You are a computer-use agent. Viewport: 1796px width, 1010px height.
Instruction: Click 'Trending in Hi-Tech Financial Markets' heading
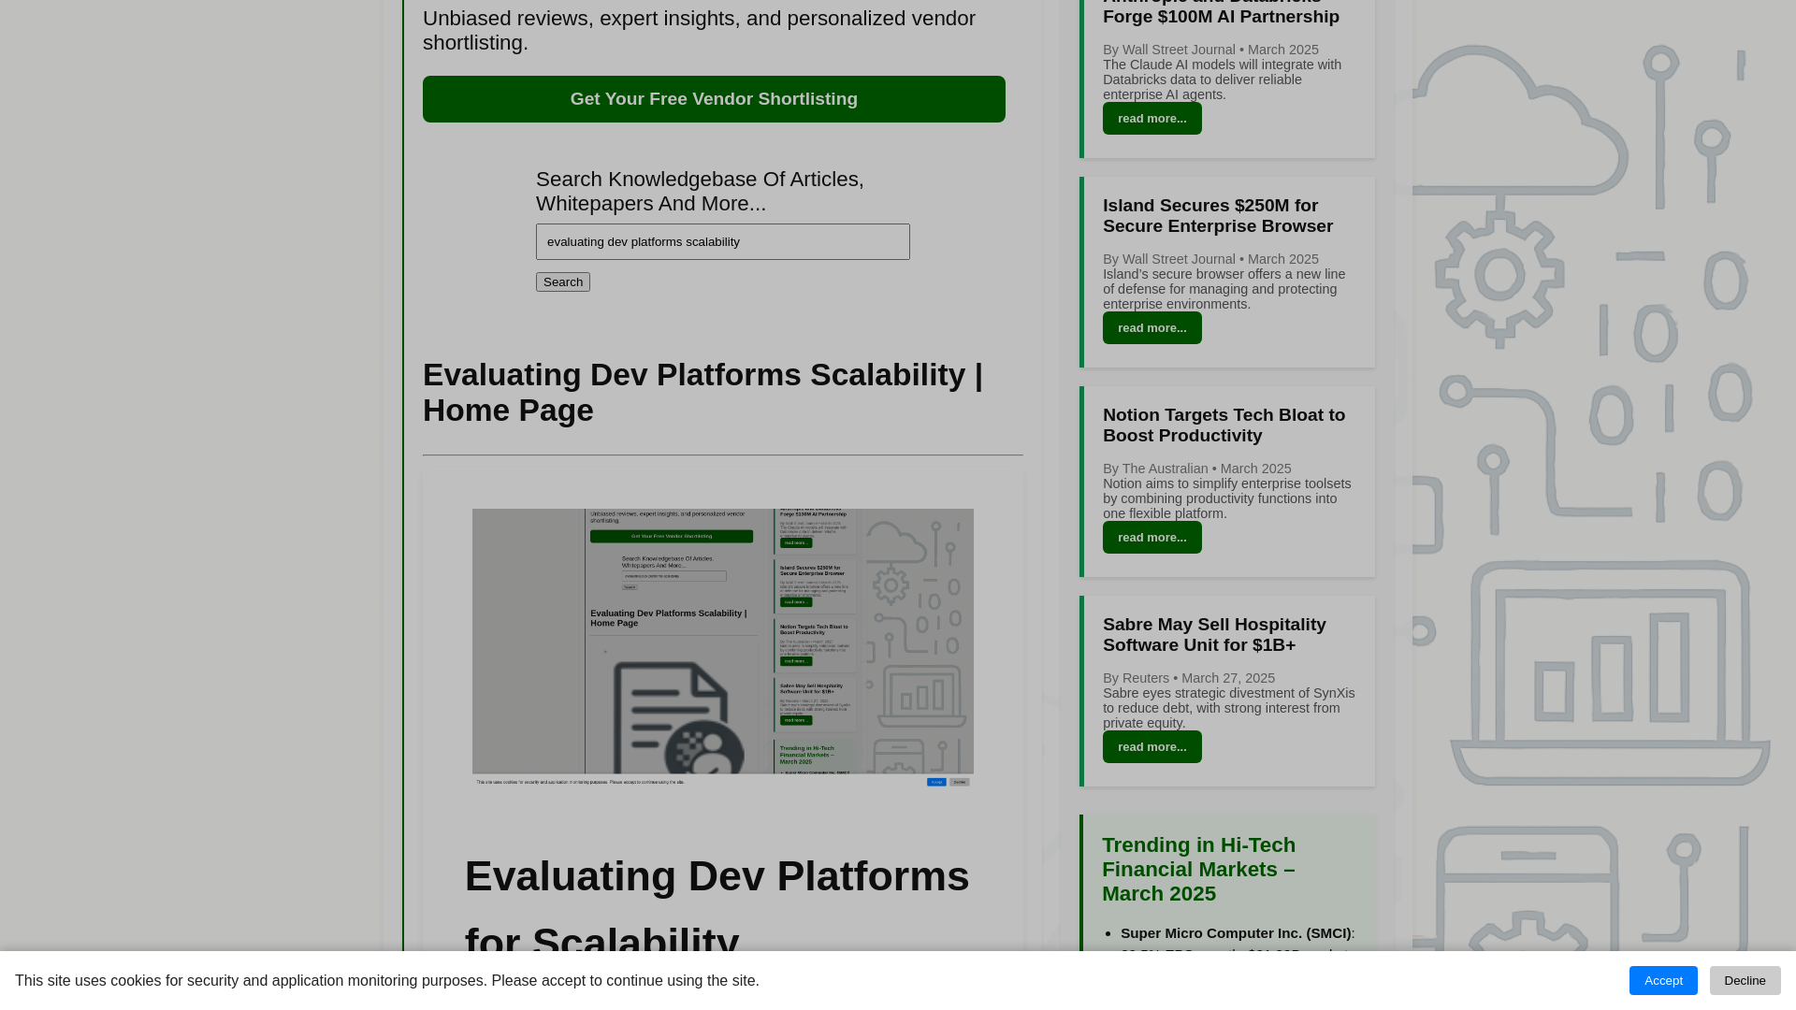pos(1198,870)
